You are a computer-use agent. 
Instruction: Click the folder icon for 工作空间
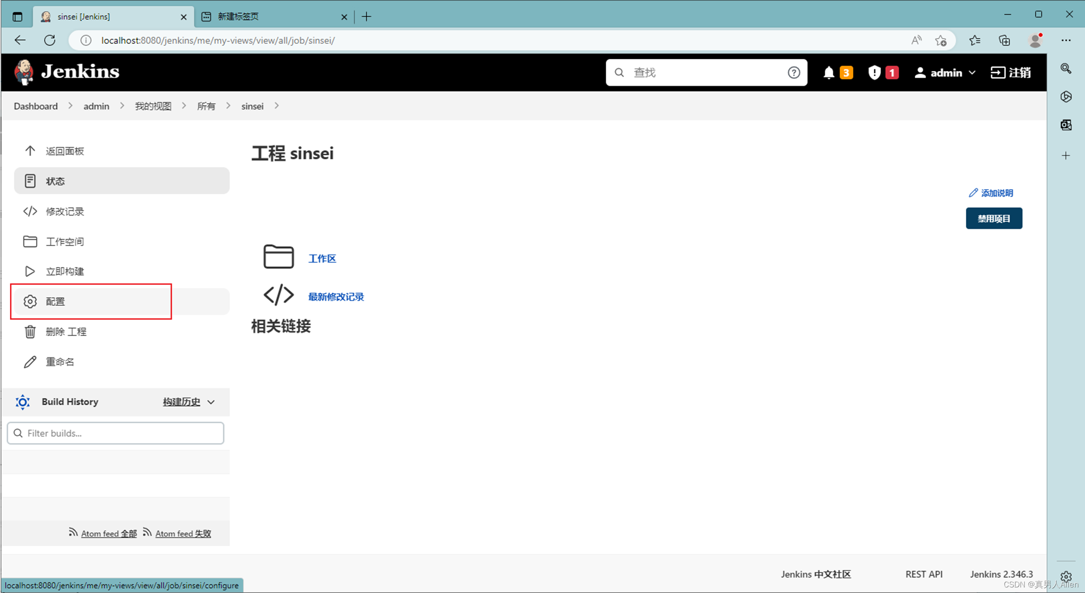click(30, 241)
